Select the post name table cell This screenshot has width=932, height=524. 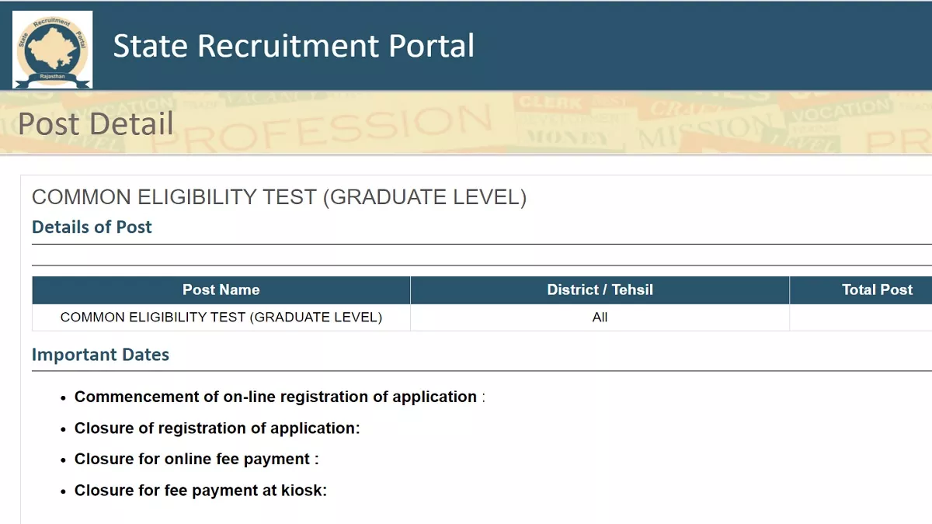click(221, 317)
